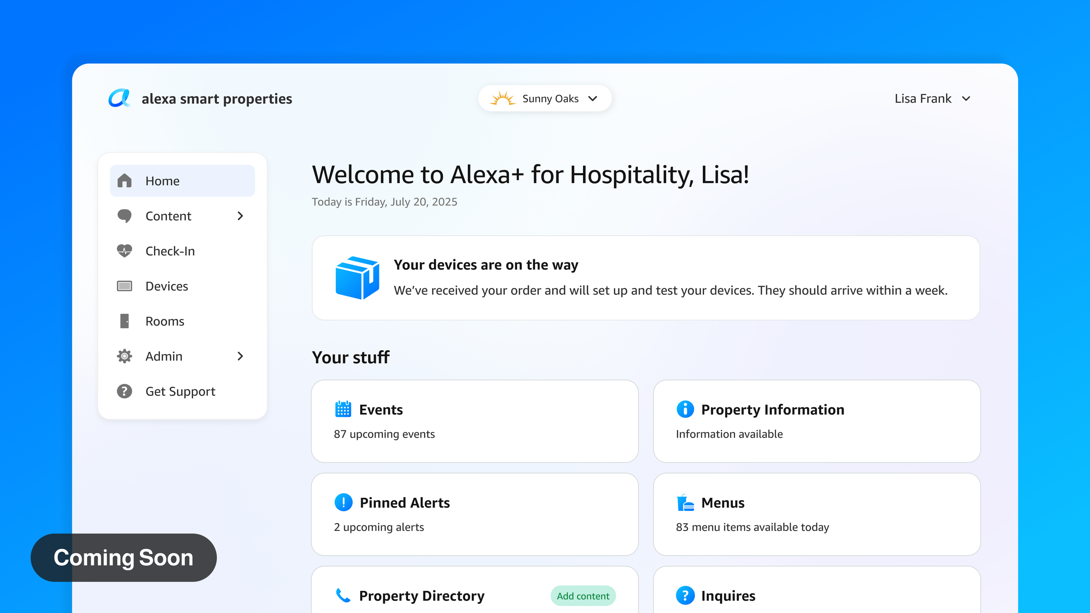1090x613 pixels.
Task: Open the Admin menu item
Action: [x=182, y=356]
